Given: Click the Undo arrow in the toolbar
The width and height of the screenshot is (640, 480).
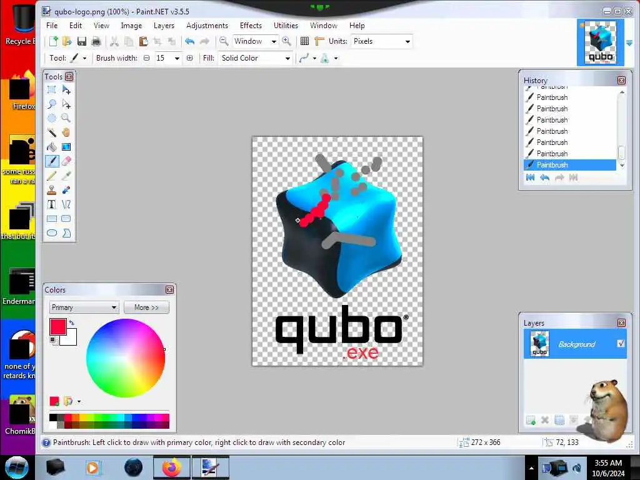Looking at the screenshot, I should coord(189,41).
